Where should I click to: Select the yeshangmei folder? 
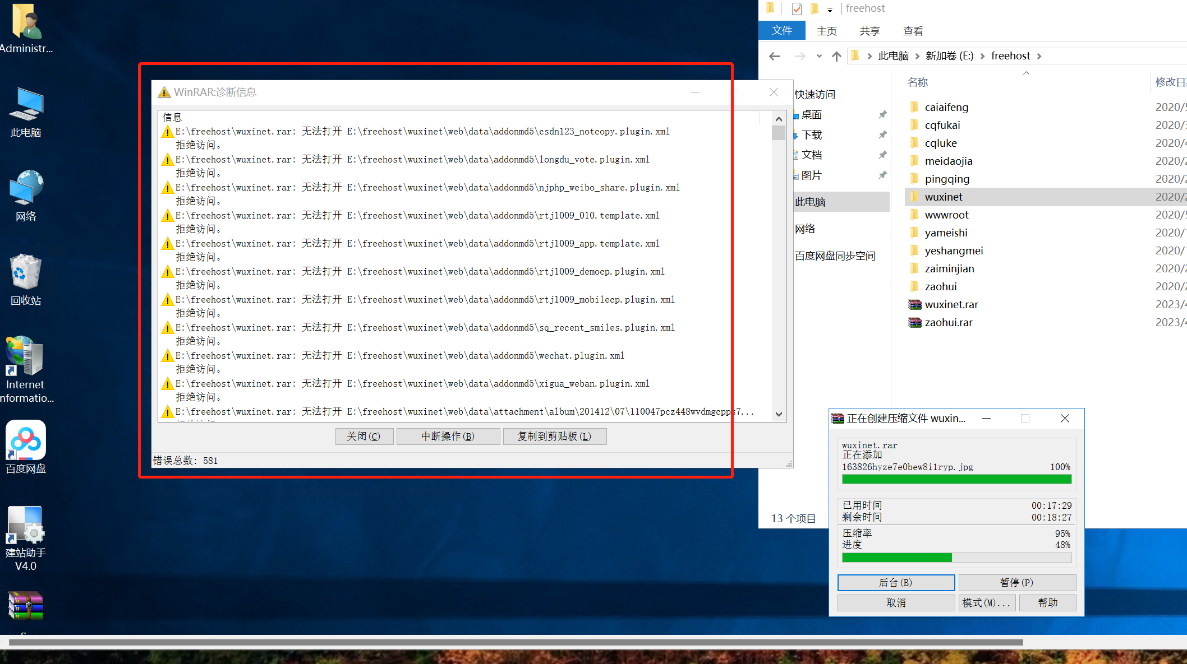click(954, 250)
